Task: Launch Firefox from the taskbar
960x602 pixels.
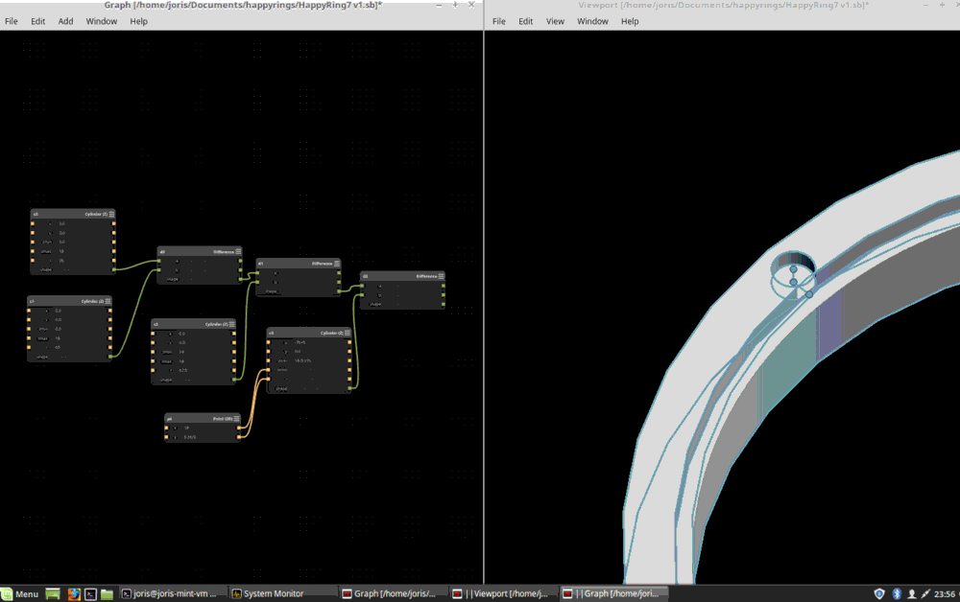Action: pos(74,594)
